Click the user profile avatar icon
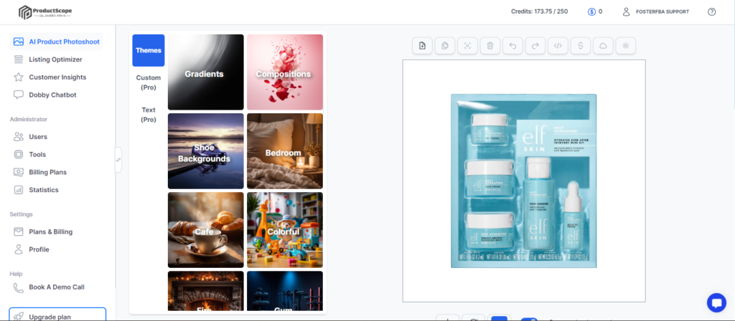Screen dimensions: 735x321 click(626, 11)
